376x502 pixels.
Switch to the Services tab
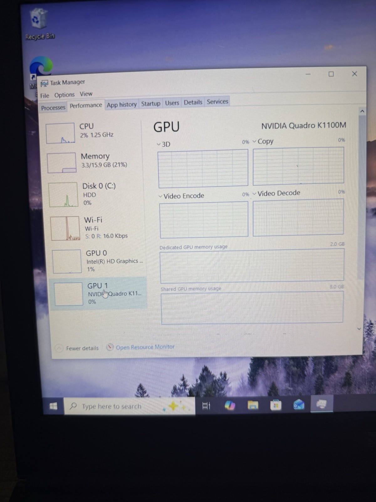[x=217, y=102]
